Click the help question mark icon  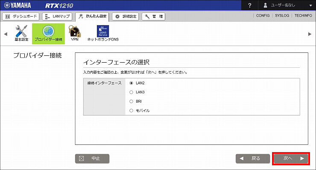click(250, 5)
